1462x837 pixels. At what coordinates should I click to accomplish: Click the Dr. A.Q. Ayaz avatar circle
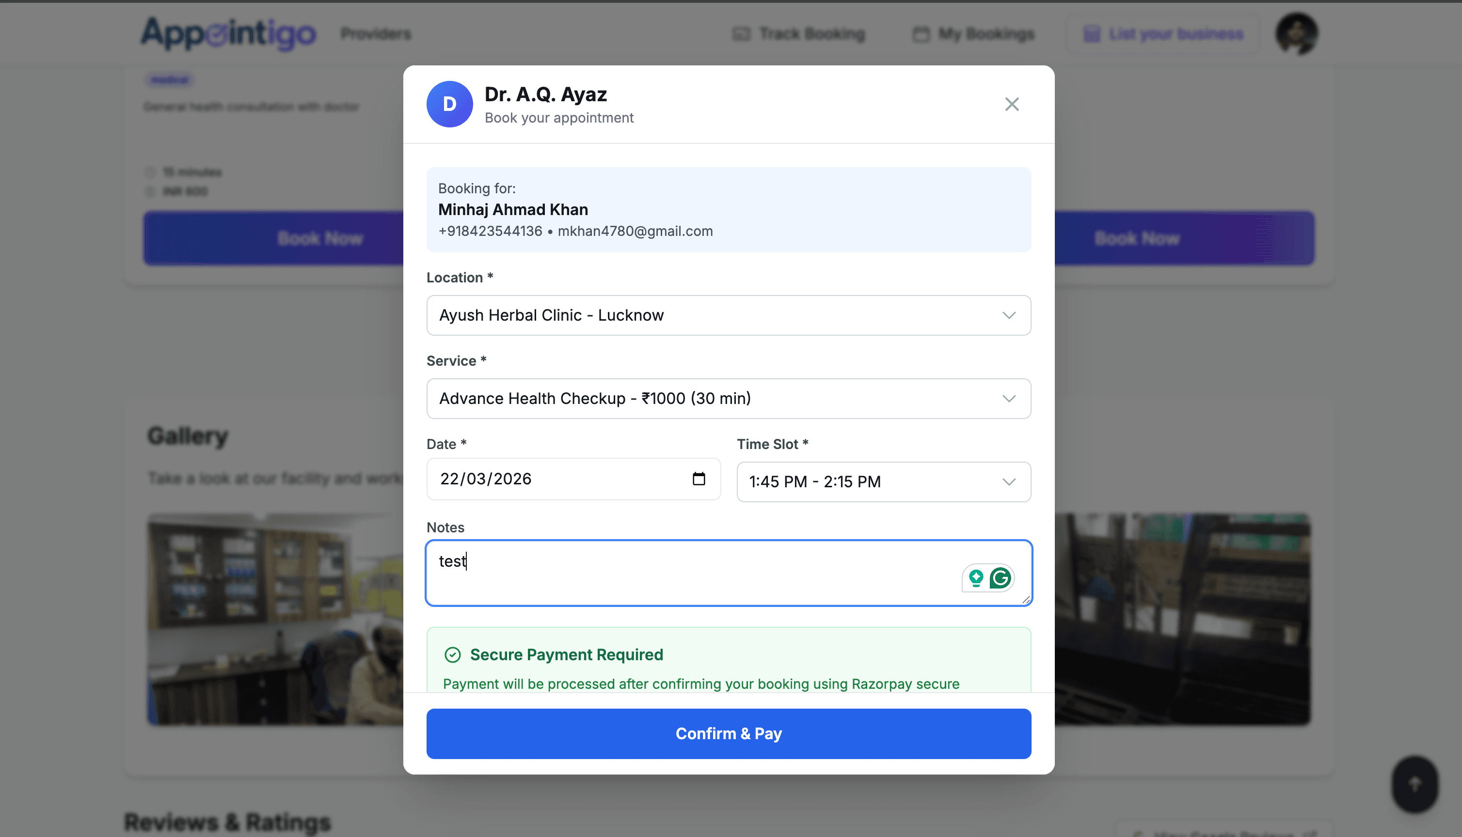(450, 104)
